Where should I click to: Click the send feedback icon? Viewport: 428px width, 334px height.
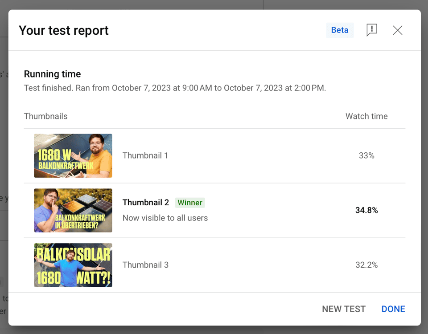[x=371, y=30]
